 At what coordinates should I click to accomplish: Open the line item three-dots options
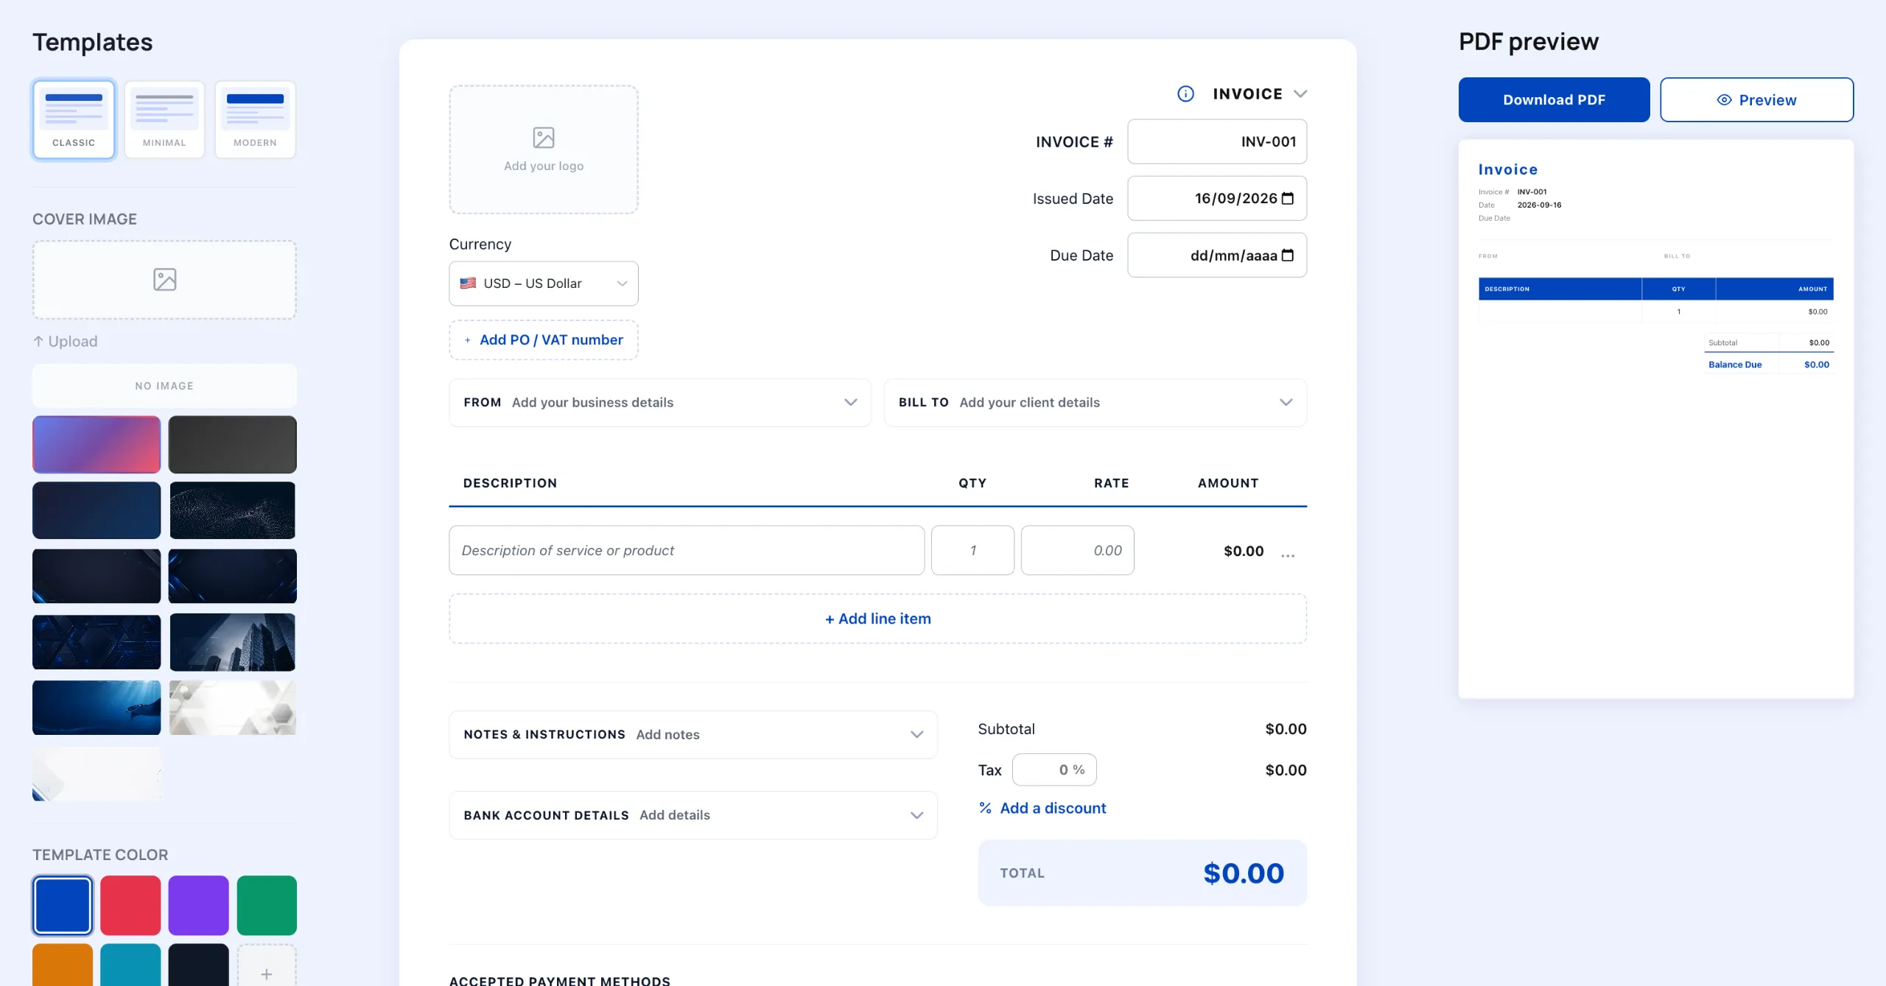coord(1288,554)
